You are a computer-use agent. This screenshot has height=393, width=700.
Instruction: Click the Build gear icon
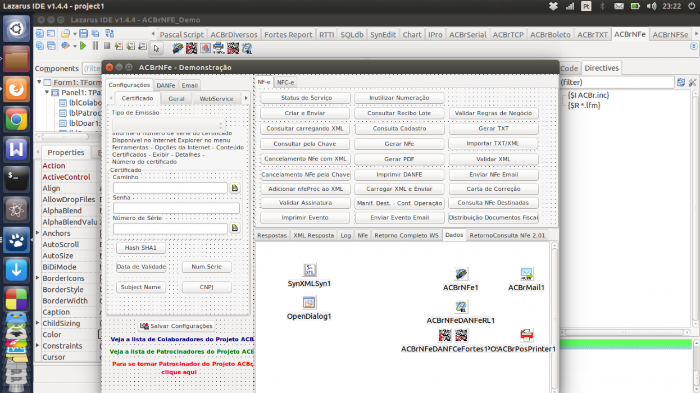coord(65,46)
